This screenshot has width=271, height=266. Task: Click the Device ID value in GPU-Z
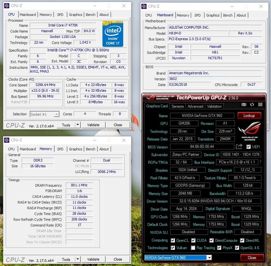coord(241,154)
